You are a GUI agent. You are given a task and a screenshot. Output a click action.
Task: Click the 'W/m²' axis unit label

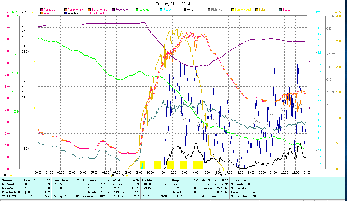click(x=338, y=12)
